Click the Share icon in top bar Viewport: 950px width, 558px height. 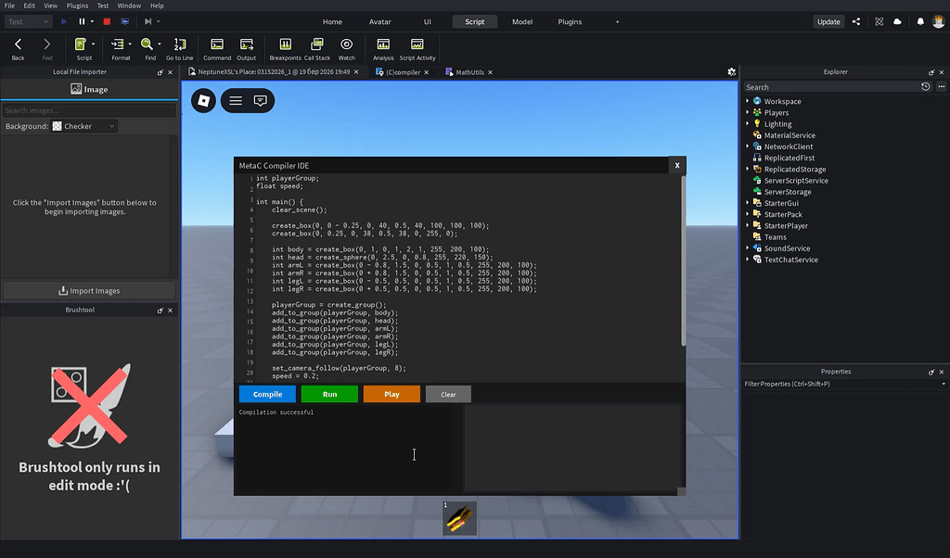[856, 22]
